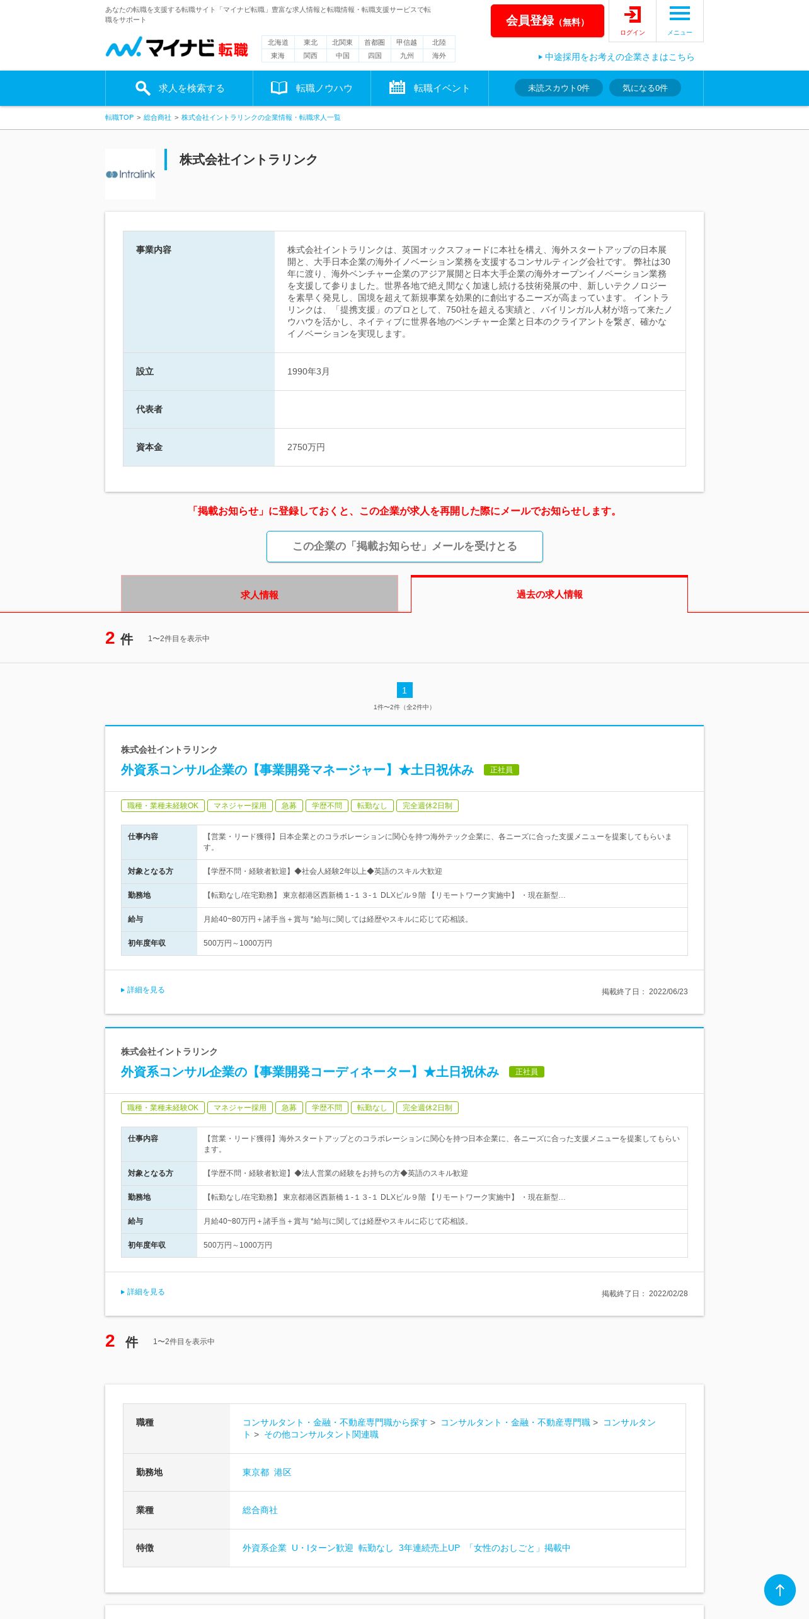The width and height of the screenshot is (809, 1619).
Task: Click 完全週休2日制 tag on coordinator job
Action: click(427, 1108)
